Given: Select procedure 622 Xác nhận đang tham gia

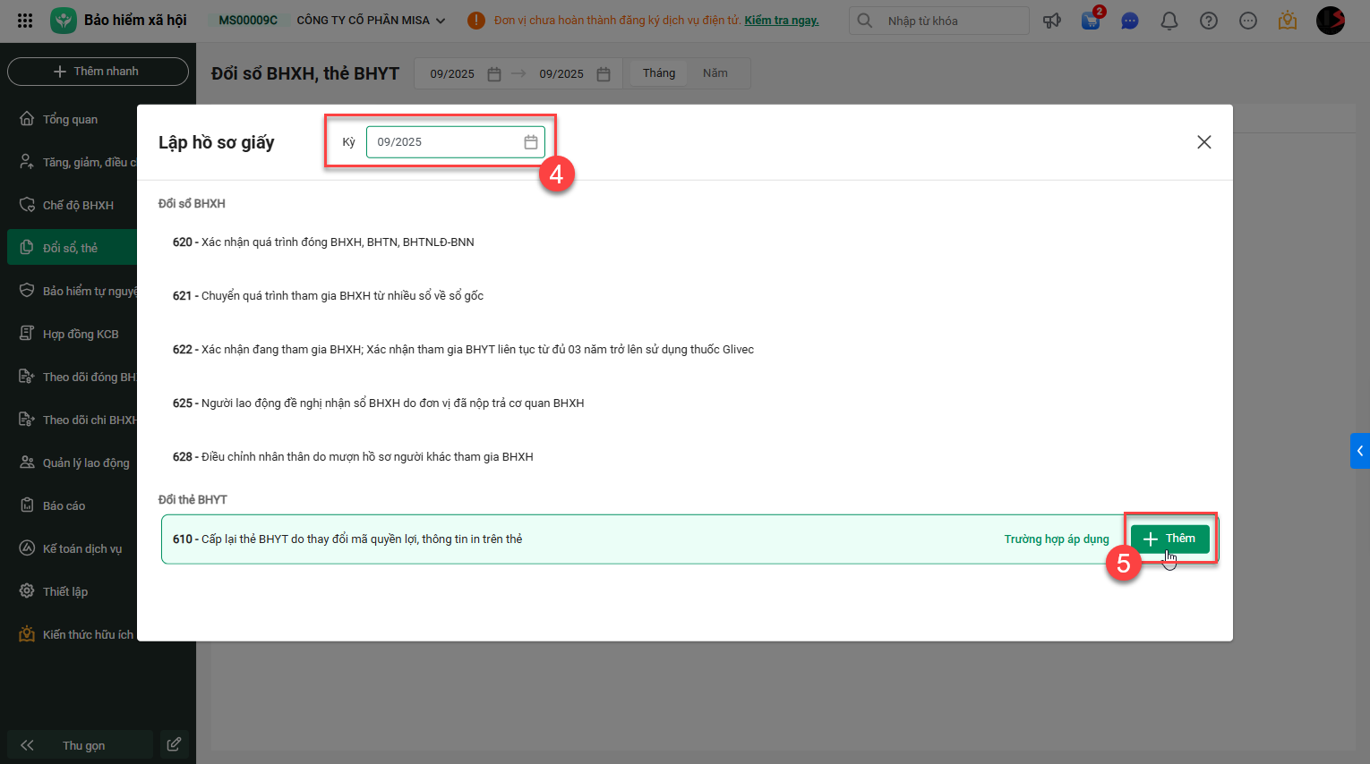Looking at the screenshot, I should pyautogui.click(x=688, y=350).
